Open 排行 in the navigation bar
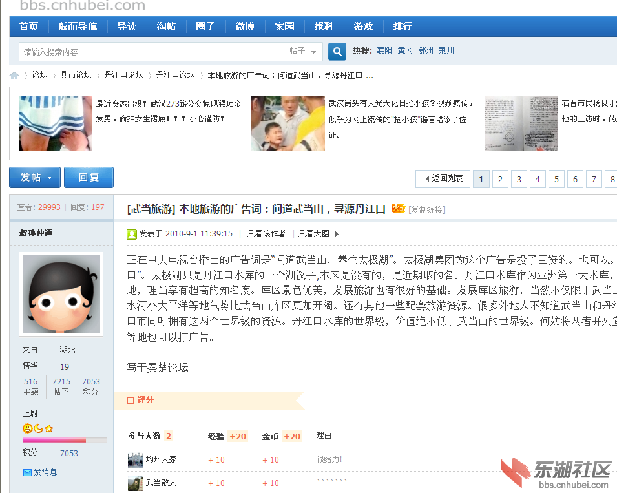Viewport: 617px width, 493px height. click(x=403, y=26)
